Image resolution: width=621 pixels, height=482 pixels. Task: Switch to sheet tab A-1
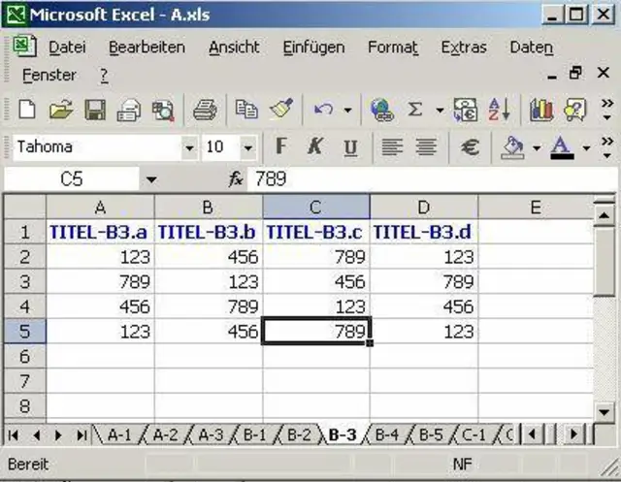[x=118, y=435]
